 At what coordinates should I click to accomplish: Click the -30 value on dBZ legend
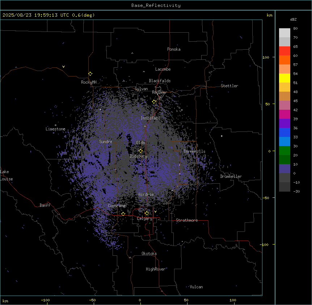pos(296,191)
